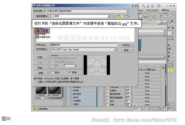
Task: Expand the material editor top dropdown list
Action: coord(164,31)
